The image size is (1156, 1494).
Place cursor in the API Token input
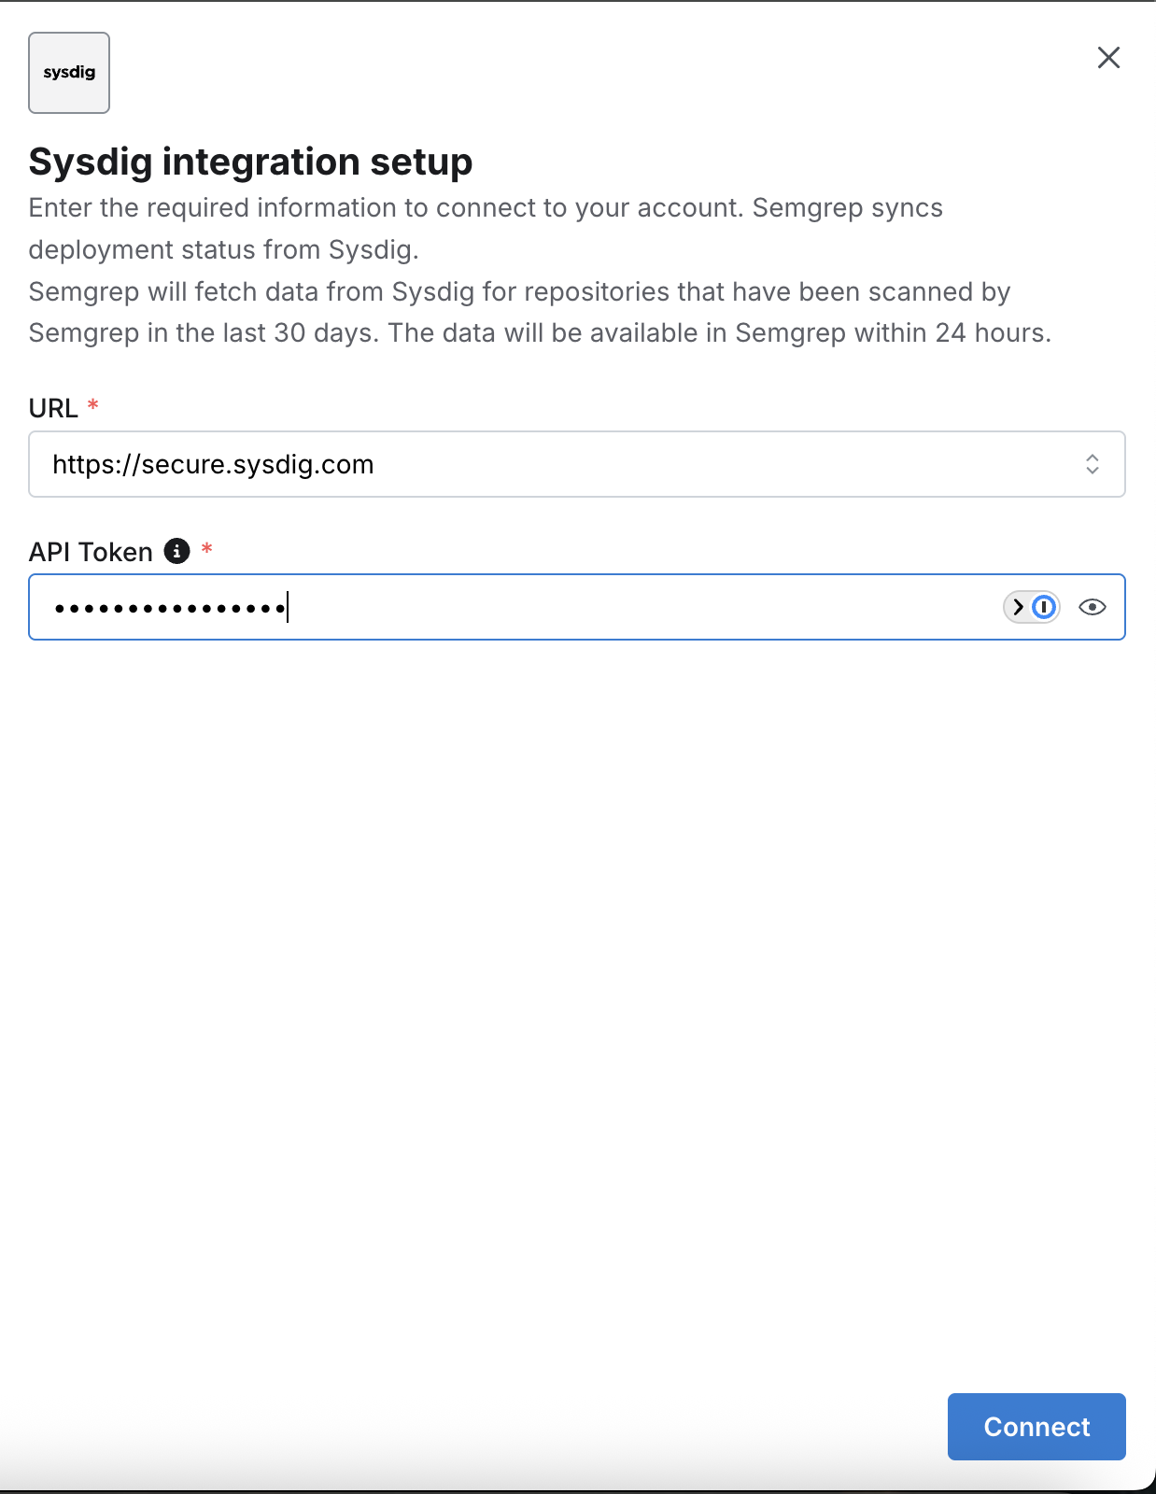[467, 607]
